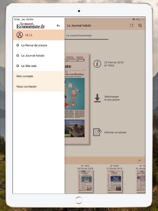
Task: Switch to the Le nouvel Economiste tab
Action: point(86,35)
